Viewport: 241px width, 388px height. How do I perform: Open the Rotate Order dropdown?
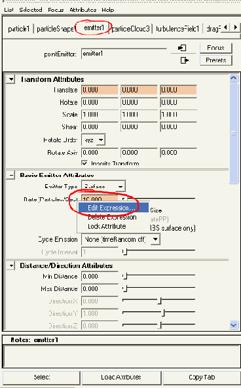[93, 140]
